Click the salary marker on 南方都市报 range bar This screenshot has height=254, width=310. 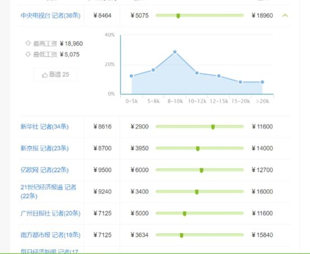tap(181, 235)
